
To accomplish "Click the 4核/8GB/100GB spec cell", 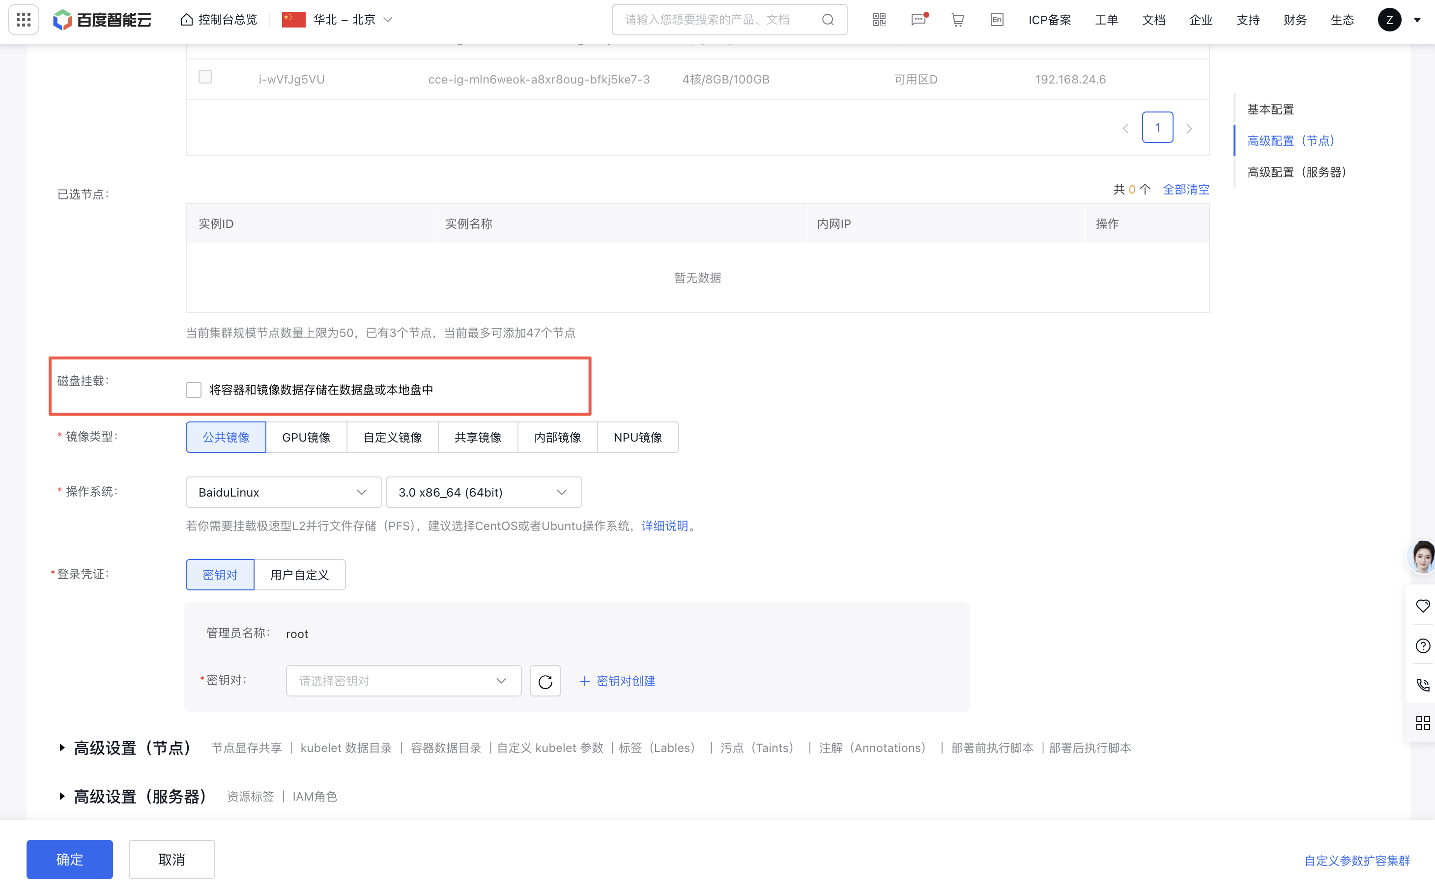I will coord(725,80).
